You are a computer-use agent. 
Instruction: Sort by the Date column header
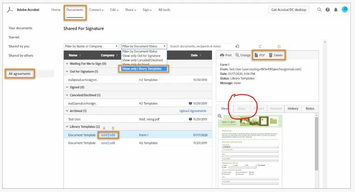click(196, 55)
